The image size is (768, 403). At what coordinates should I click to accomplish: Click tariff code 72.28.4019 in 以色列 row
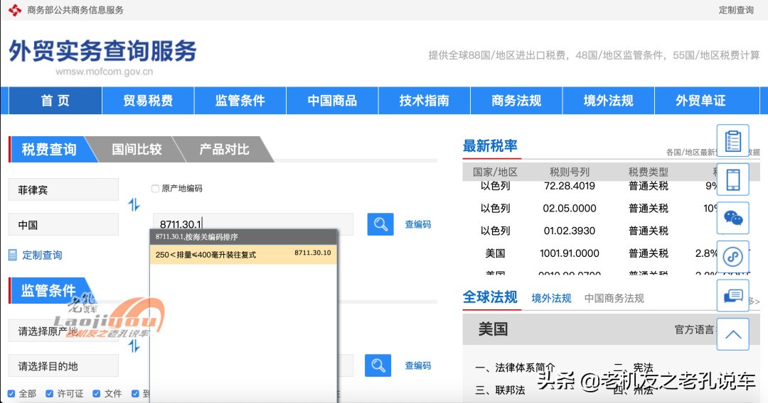click(570, 186)
